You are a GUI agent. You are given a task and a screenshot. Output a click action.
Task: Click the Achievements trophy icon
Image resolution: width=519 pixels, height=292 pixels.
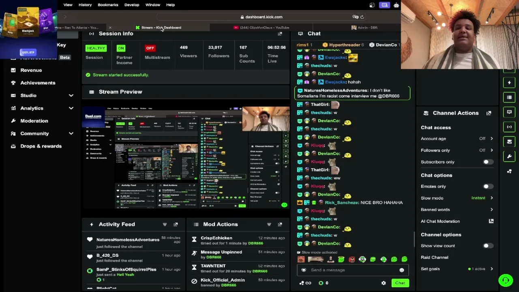coord(13,83)
